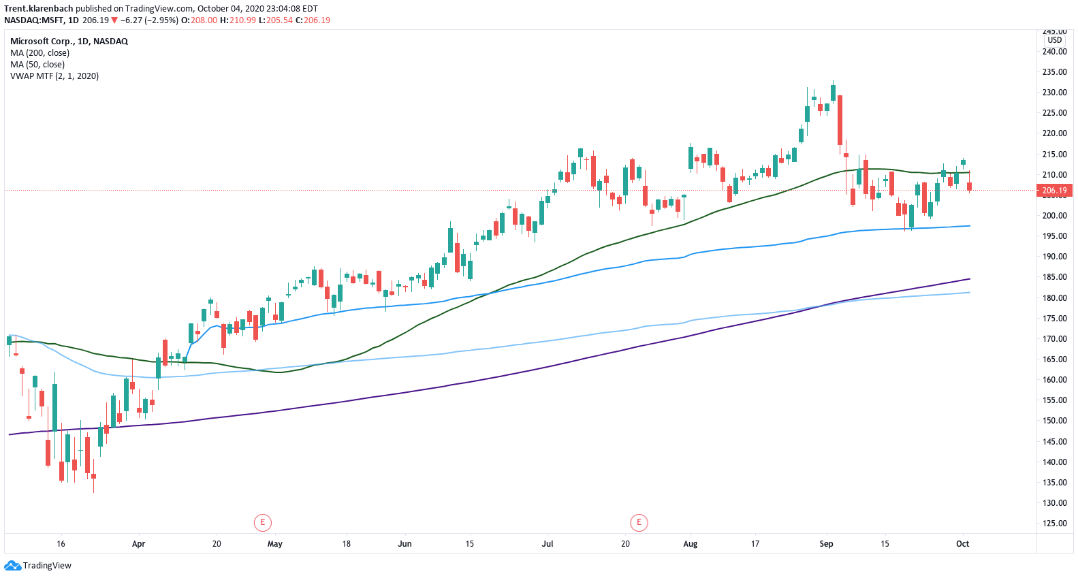Click the 'Sep' date axis label
Screen dimensions: 1078x578
[x=826, y=544]
